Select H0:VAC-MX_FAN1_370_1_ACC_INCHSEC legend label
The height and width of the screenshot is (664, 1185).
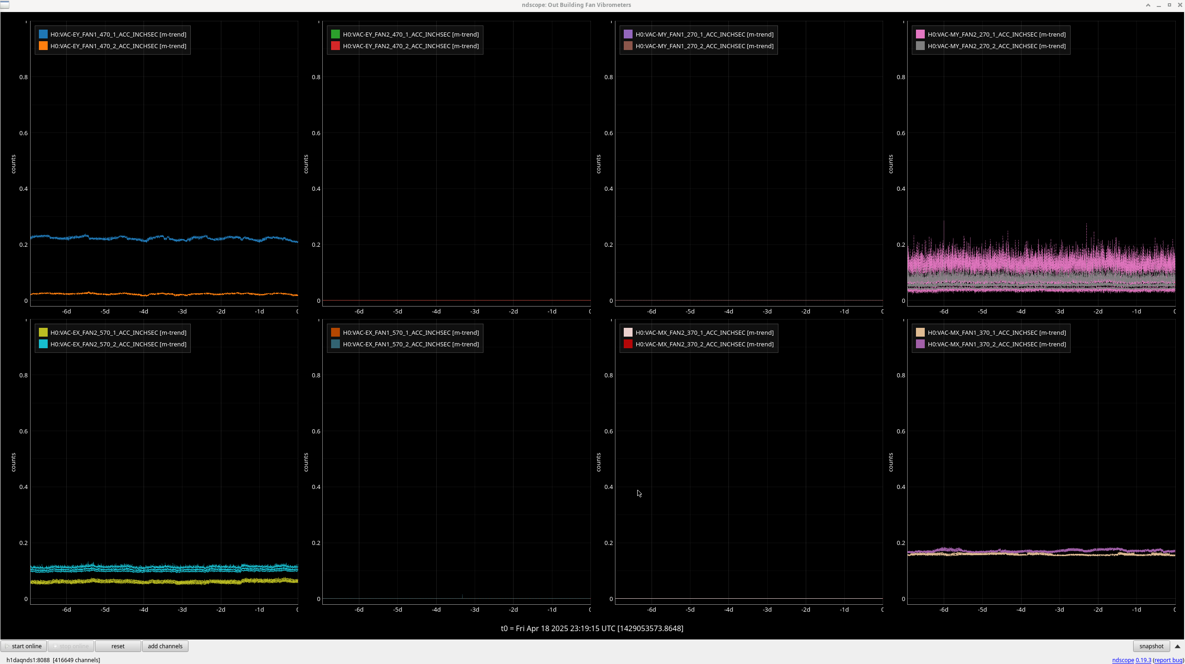pyautogui.click(x=997, y=332)
